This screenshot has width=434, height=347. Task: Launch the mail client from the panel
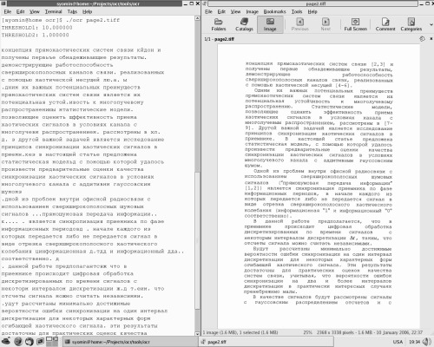pyautogui.click(x=30, y=342)
